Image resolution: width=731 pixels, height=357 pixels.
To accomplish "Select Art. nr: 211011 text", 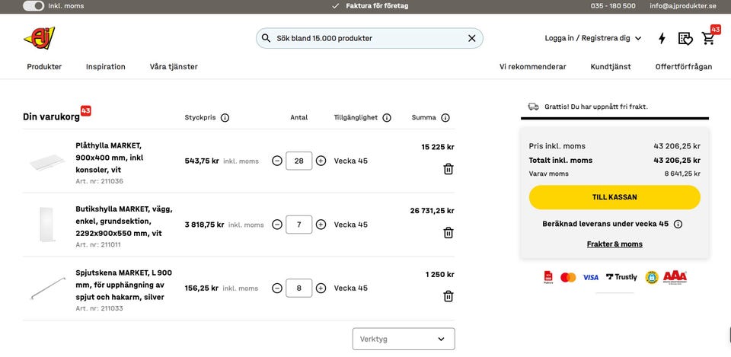I will [98, 244].
